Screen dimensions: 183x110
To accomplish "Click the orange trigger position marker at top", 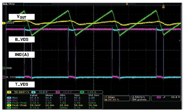I will pos(163,7).
